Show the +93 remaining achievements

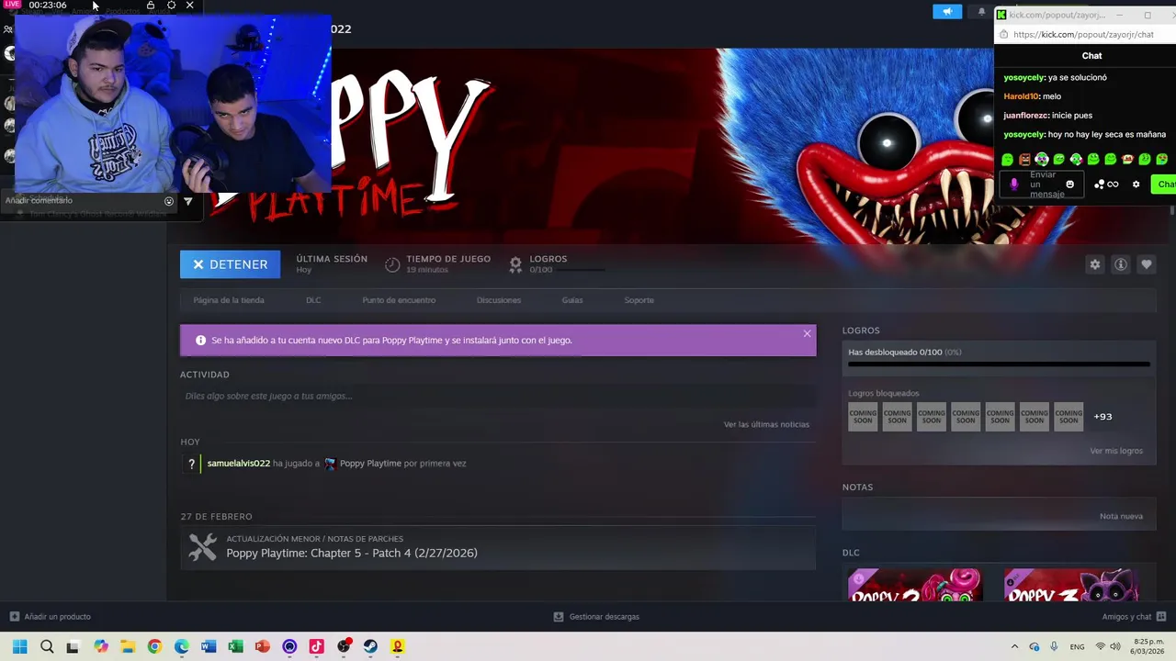point(1102,417)
